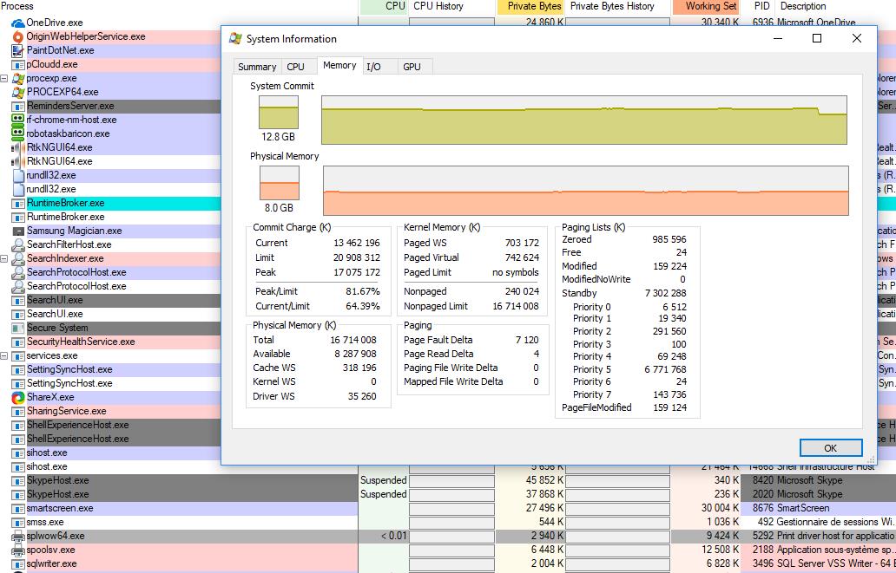Click the System Commit history graph
896x573 pixels.
click(x=584, y=120)
